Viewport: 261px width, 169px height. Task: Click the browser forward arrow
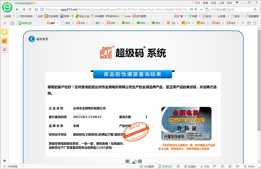23,9
